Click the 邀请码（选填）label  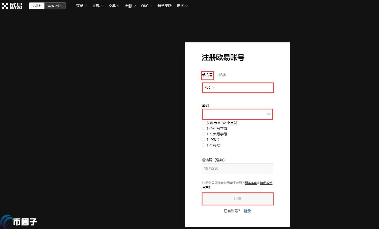point(213,160)
